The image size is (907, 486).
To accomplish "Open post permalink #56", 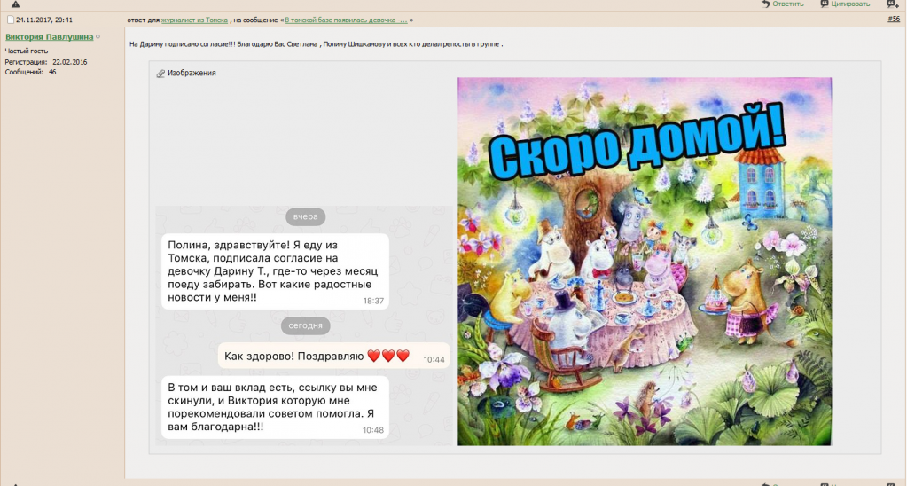I will [x=893, y=20].
